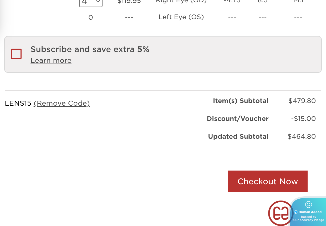Open the Learn more link
Screen dimensions: 326x226
pyautogui.click(x=51, y=60)
